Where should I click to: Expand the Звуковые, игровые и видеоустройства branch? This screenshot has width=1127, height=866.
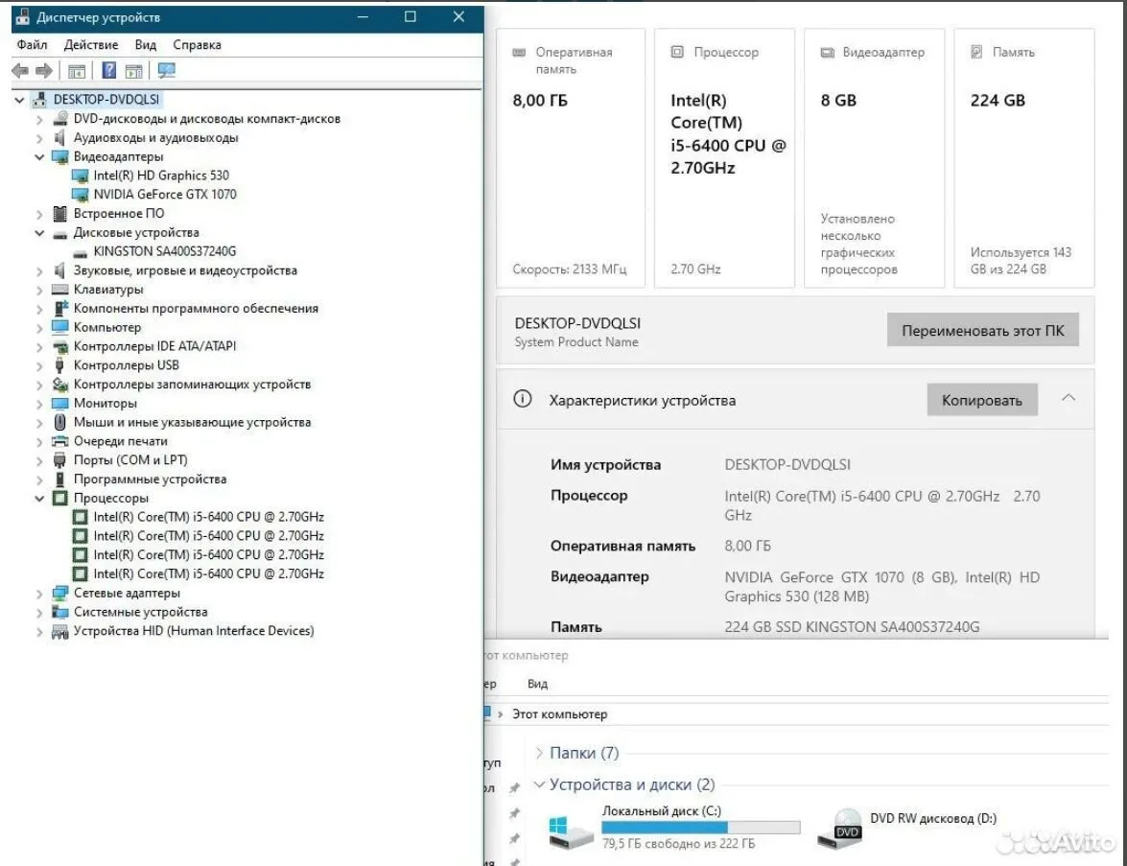tap(39, 271)
